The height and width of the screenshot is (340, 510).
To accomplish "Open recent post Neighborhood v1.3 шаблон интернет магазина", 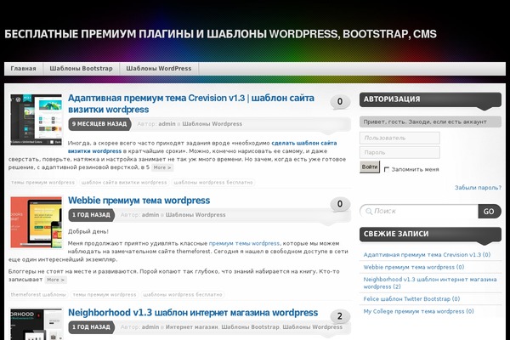I will 430,283.
